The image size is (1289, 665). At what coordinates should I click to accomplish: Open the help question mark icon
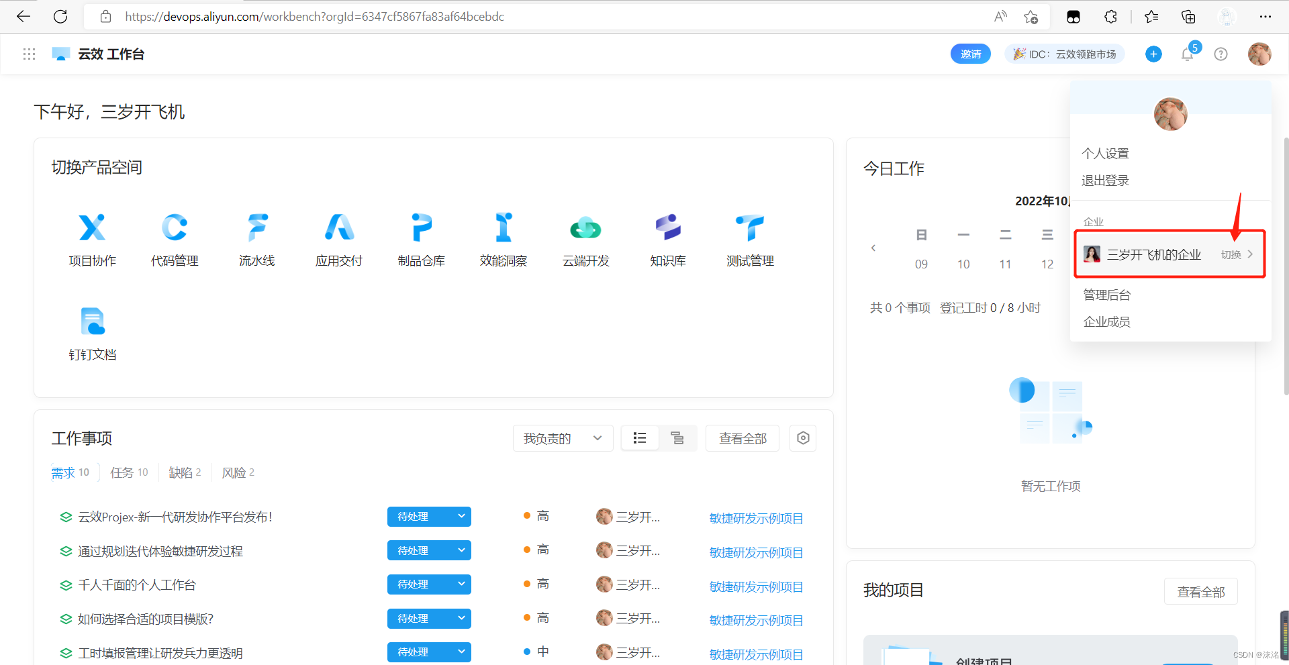(1221, 54)
